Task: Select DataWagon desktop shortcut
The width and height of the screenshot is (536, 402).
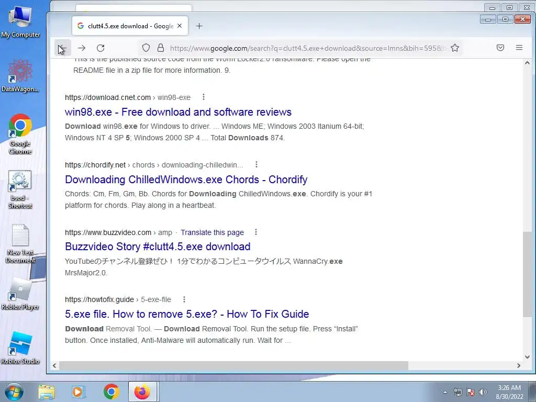Action: (x=20, y=75)
